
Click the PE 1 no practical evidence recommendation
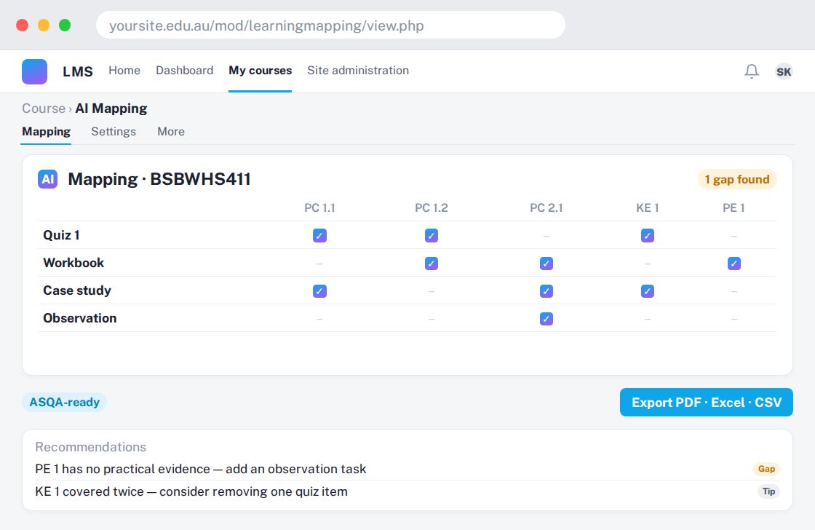pyautogui.click(x=201, y=469)
